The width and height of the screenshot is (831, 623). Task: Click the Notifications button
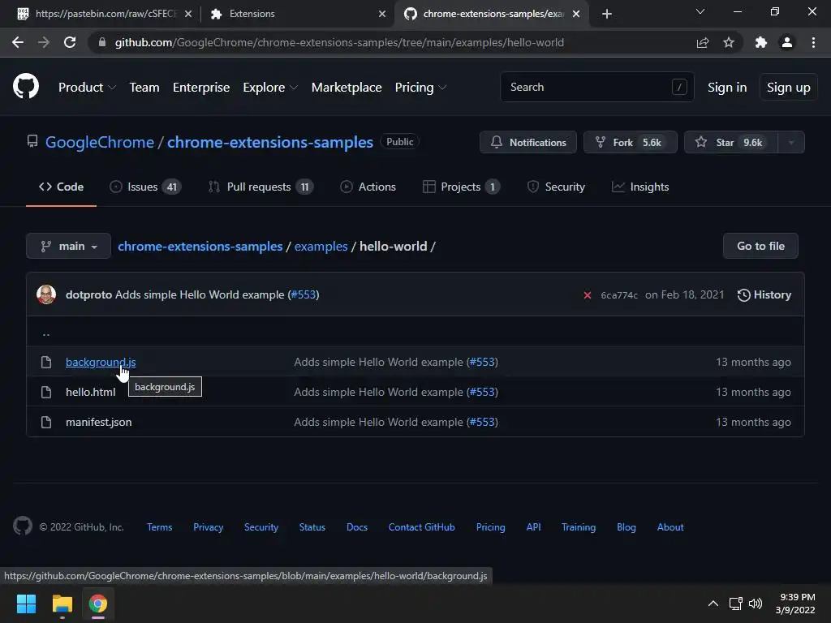[527, 142]
